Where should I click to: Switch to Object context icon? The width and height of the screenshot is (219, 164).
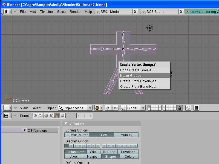pos(51,116)
